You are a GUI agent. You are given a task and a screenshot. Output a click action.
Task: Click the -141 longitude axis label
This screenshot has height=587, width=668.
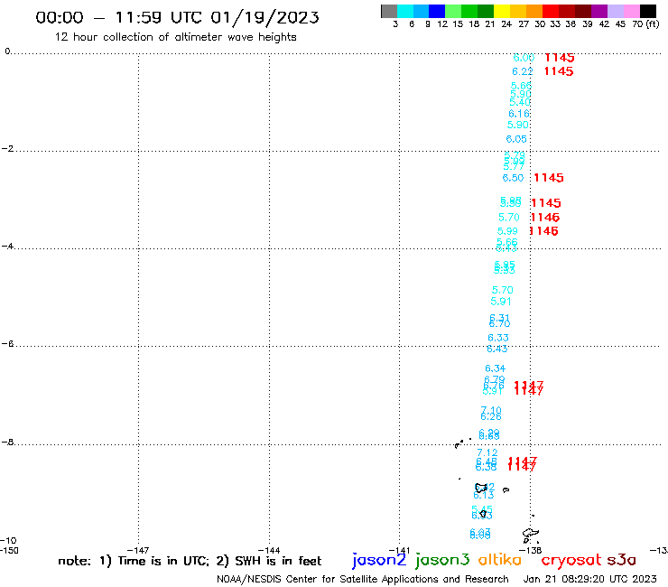point(399,551)
